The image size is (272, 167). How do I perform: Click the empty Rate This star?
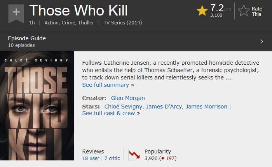[244, 11]
